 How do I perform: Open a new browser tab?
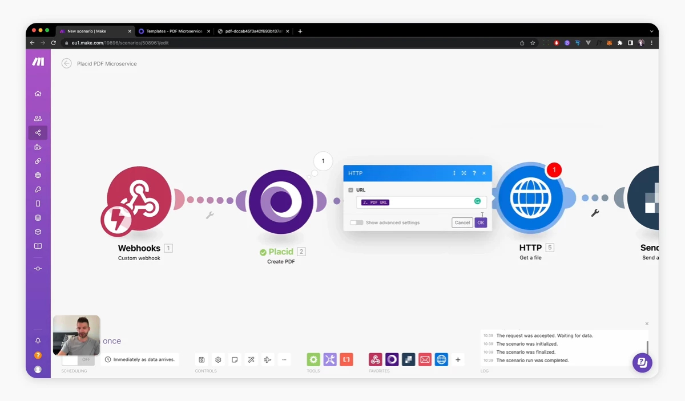tap(300, 31)
